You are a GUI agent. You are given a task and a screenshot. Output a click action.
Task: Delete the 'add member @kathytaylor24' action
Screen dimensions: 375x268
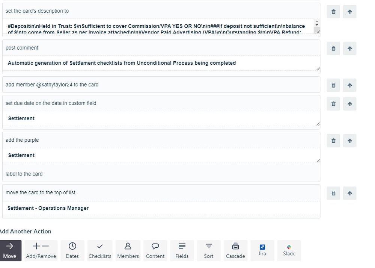point(333,85)
